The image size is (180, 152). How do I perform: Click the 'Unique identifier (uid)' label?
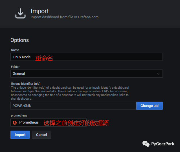[x=26, y=84]
